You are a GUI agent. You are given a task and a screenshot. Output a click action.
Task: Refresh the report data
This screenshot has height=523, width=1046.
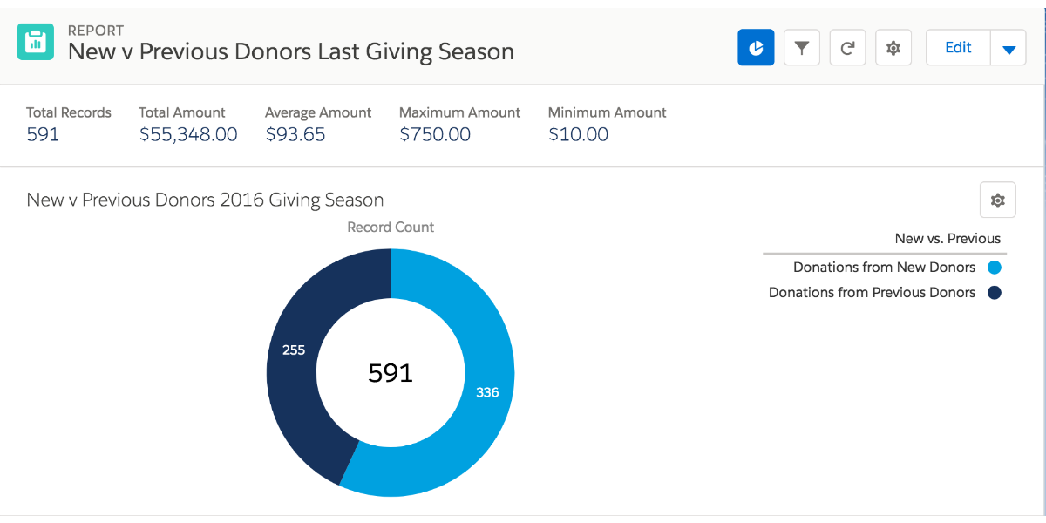[x=846, y=47]
